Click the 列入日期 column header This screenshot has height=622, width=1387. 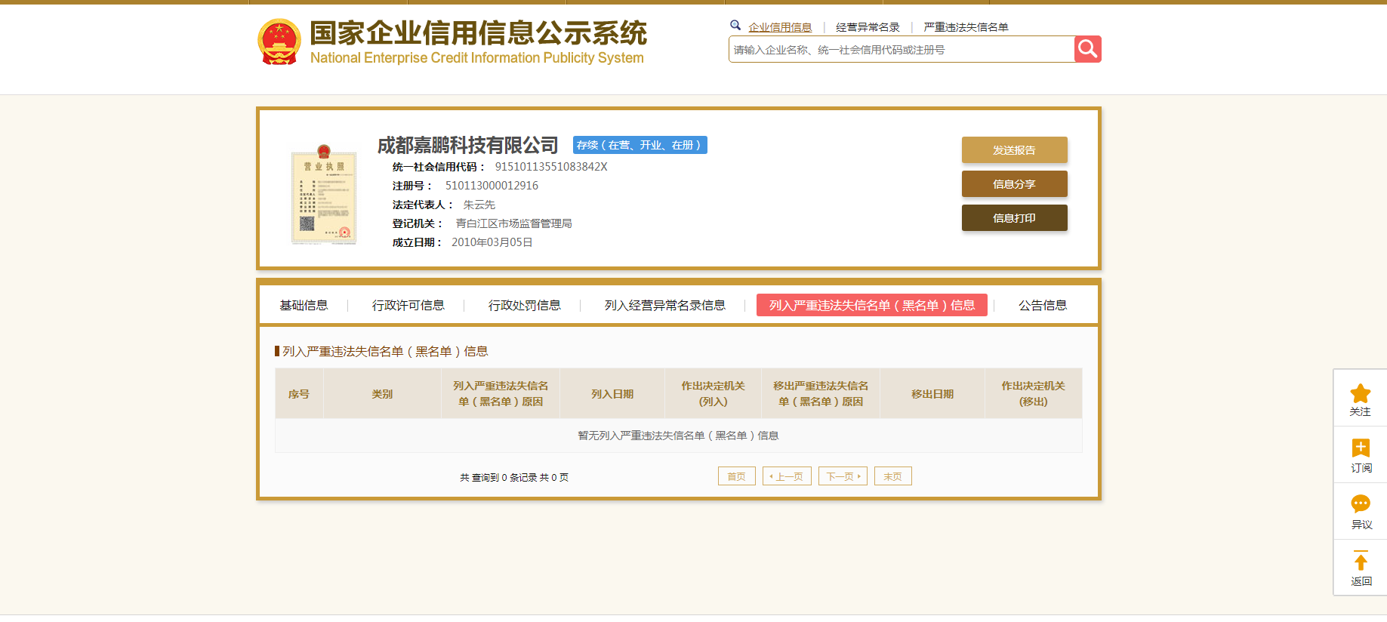point(612,393)
